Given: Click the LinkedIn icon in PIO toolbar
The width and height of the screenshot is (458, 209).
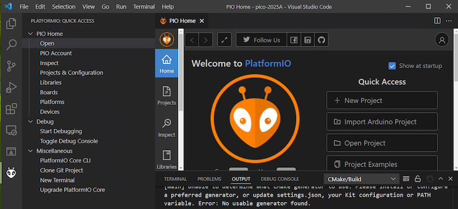Looking at the screenshot, I should [x=307, y=40].
